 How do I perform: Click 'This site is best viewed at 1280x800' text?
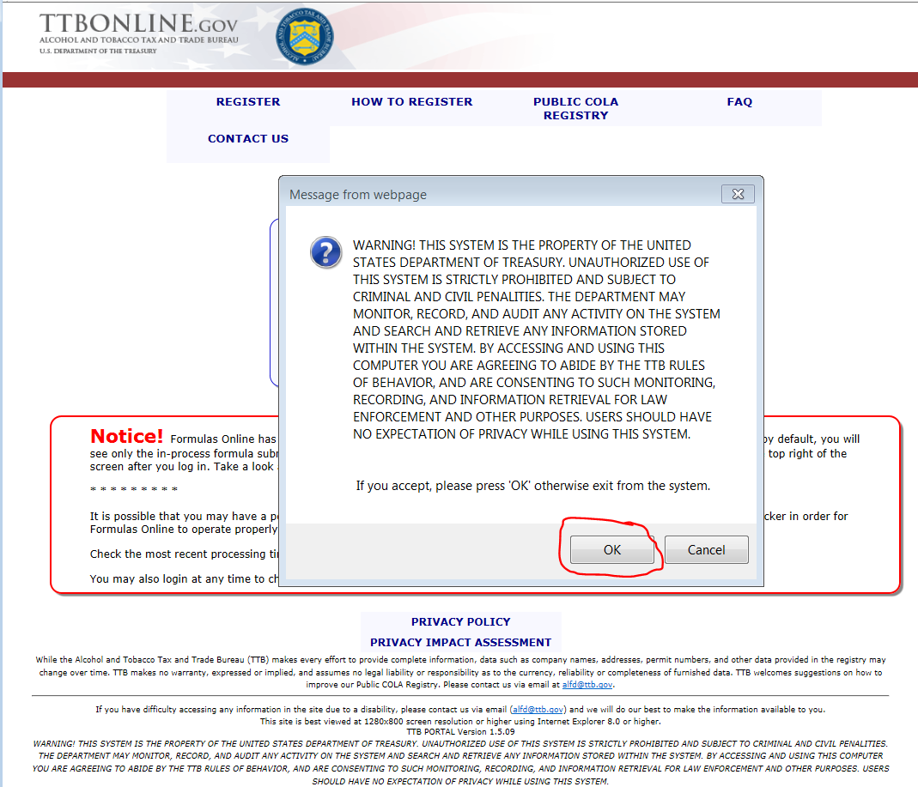coord(460,722)
